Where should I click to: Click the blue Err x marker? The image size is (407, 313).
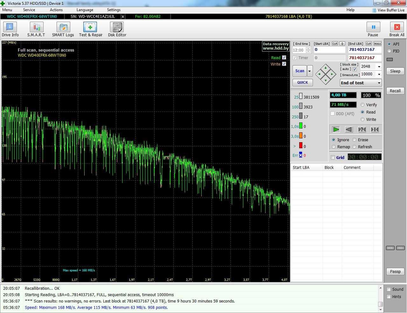click(x=300, y=155)
